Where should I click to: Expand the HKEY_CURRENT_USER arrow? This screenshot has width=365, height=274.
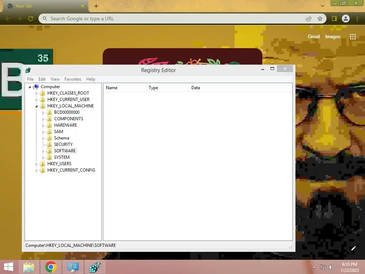pyautogui.click(x=36, y=100)
